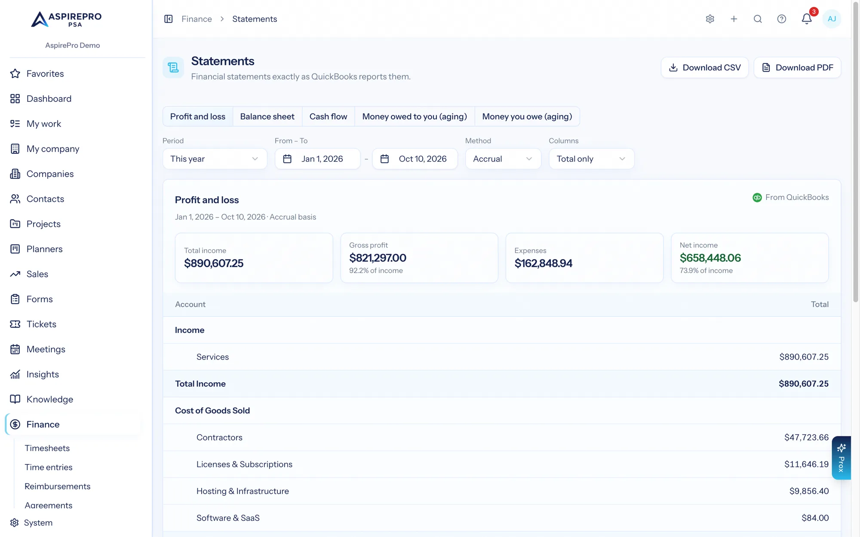Open the Columns Total only dropdown
Viewport: 860px width, 537px height.
[591, 159]
